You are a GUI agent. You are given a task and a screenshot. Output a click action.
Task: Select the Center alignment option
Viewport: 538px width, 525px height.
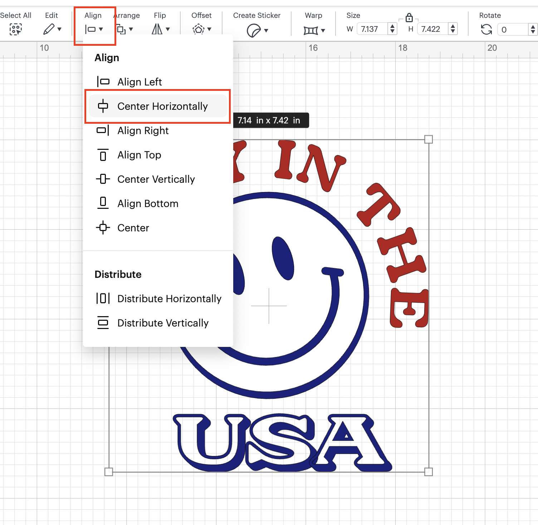click(x=158, y=228)
